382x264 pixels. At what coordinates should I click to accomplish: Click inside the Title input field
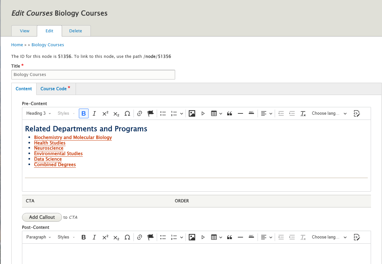click(93, 75)
